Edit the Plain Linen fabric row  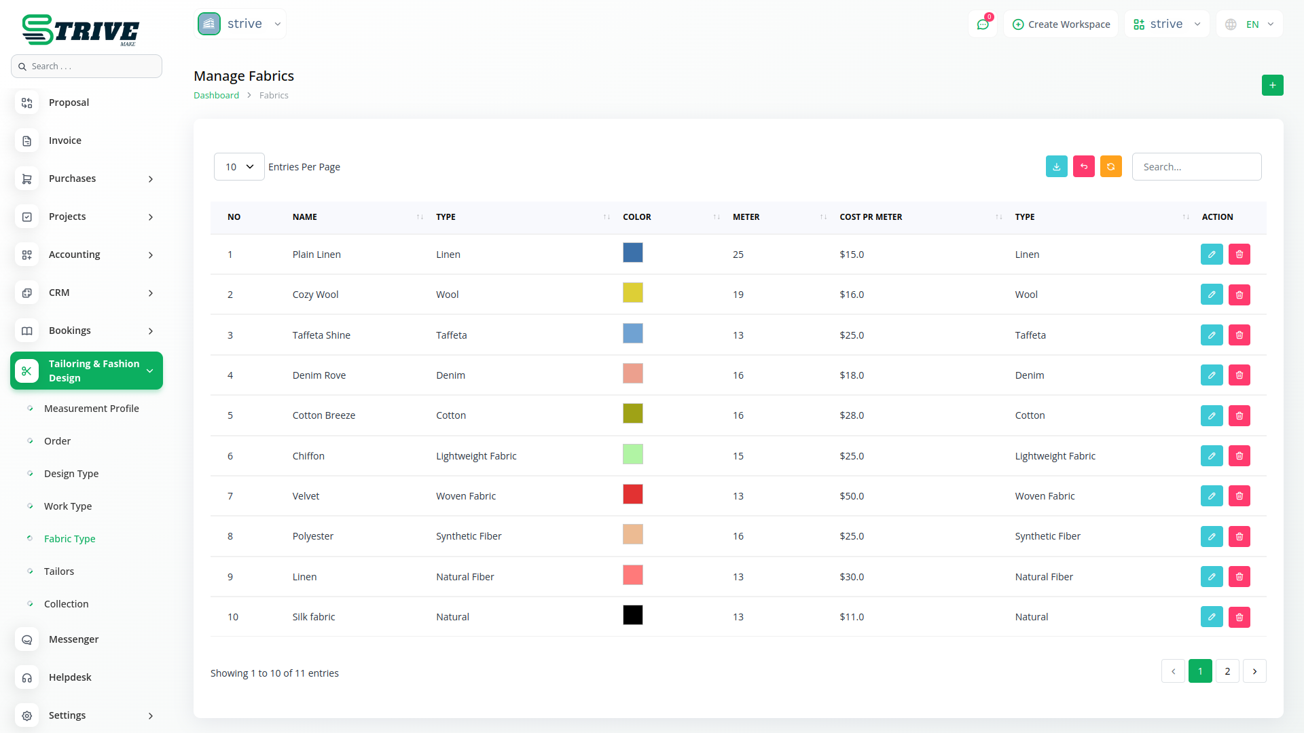pyautogui.click(x=1211, y=255)
